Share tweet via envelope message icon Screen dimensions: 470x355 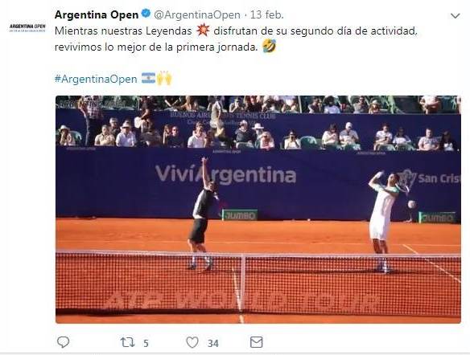[256, 342]
